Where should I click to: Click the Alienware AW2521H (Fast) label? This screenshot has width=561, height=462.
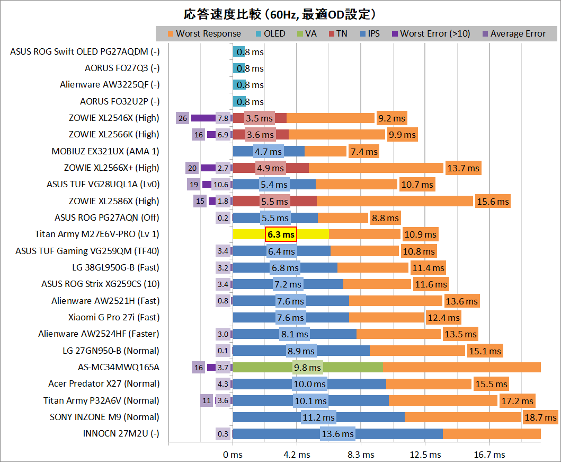click(105, 301)
